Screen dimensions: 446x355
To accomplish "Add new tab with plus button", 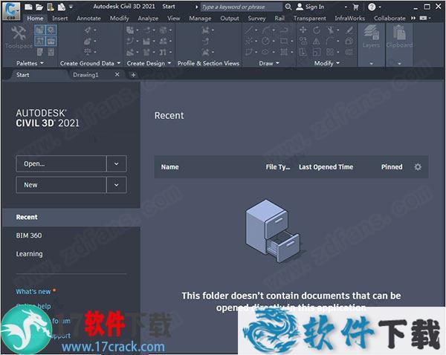I will tap(133, 75).
